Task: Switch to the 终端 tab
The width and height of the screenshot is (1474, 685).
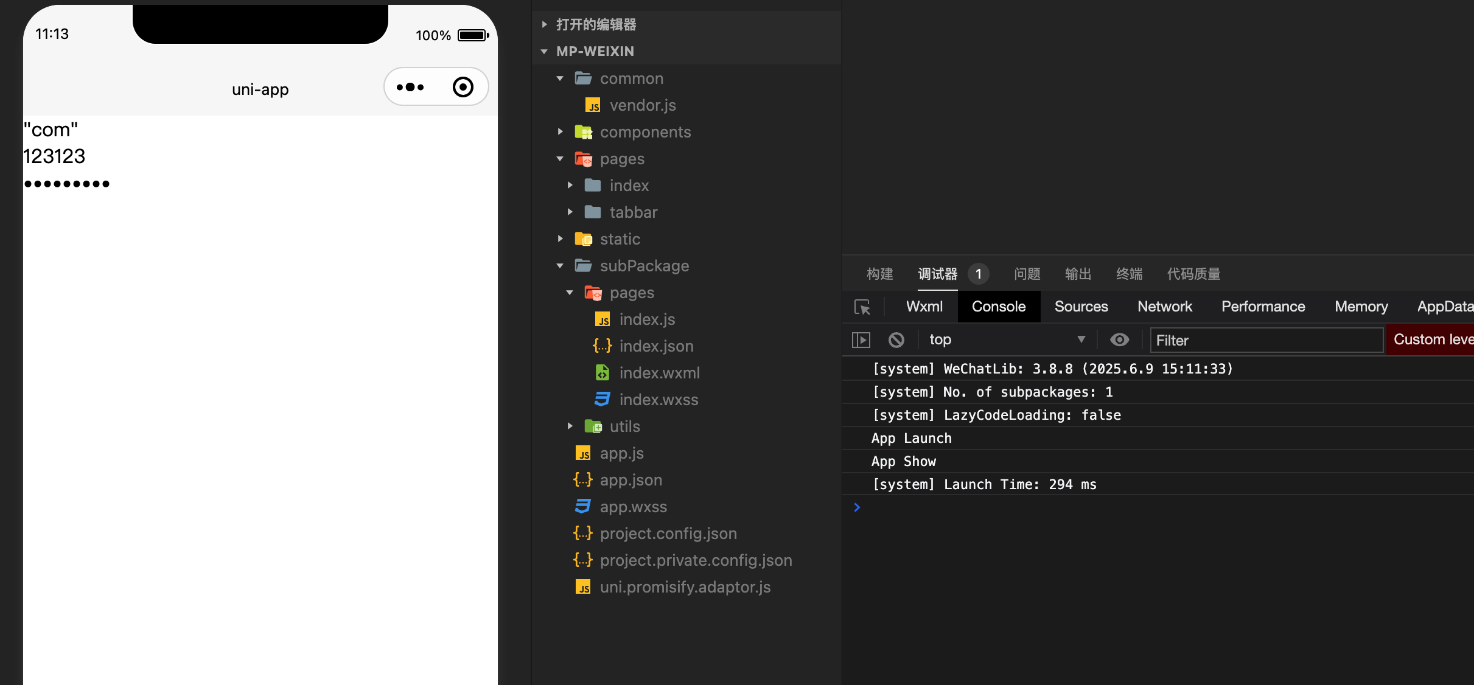Action: (x=1130, y=274)
